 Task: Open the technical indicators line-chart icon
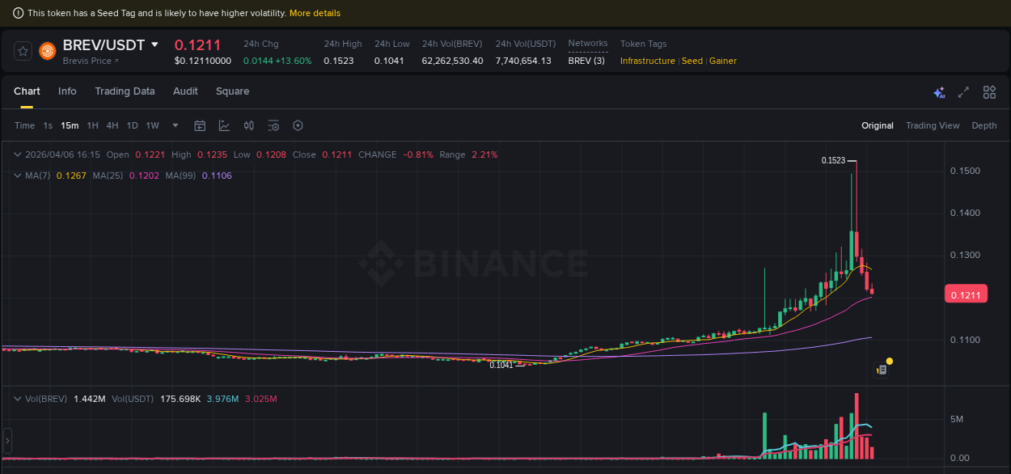point(224,125)
